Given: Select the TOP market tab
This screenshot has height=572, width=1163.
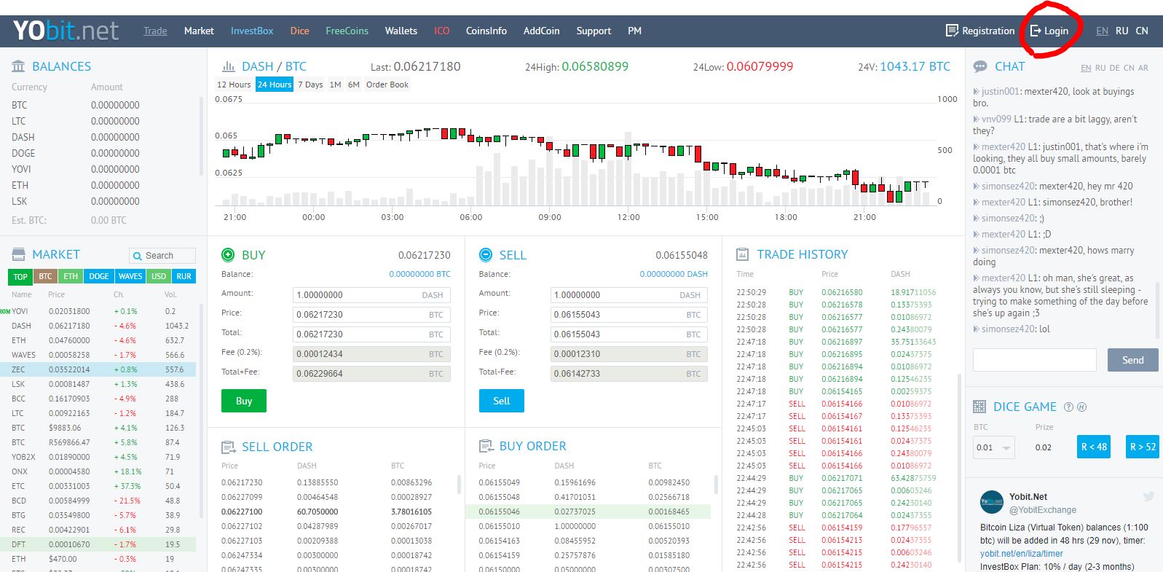Looking at the screenshot, I should point(20,277).
